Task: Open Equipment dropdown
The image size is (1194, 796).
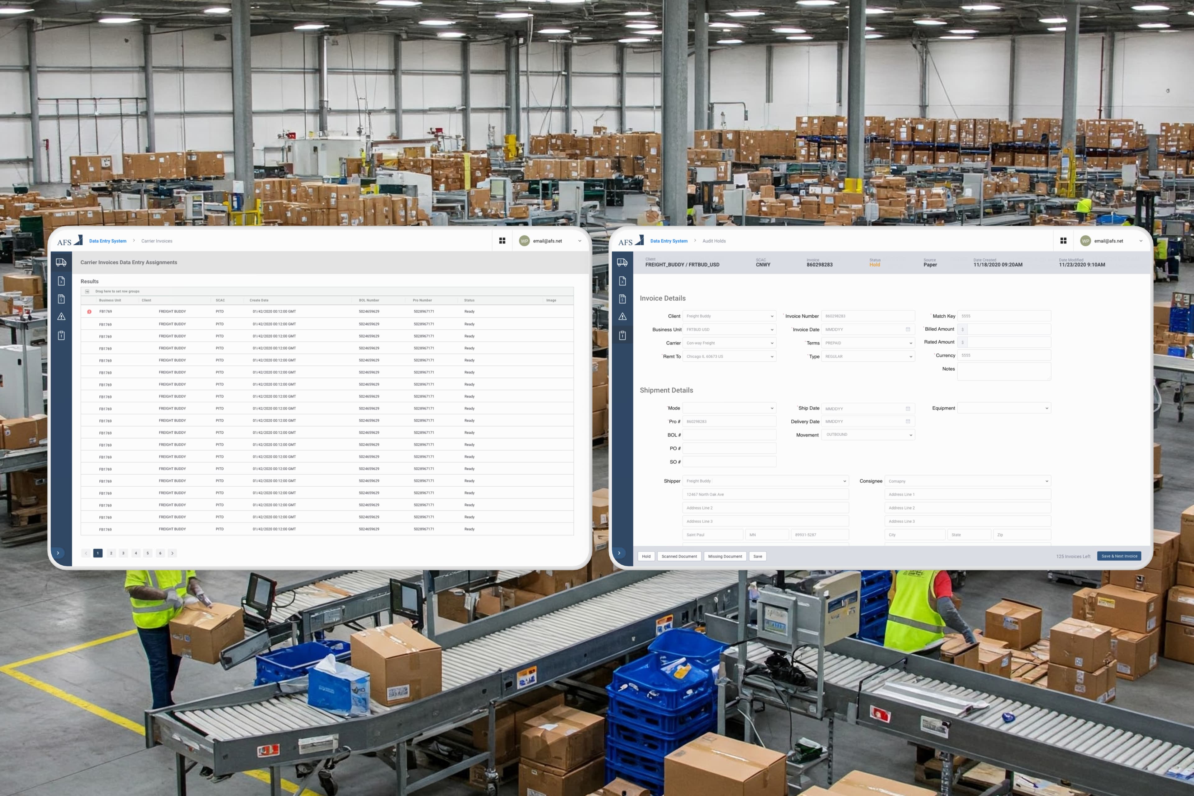Action: 1004,408
